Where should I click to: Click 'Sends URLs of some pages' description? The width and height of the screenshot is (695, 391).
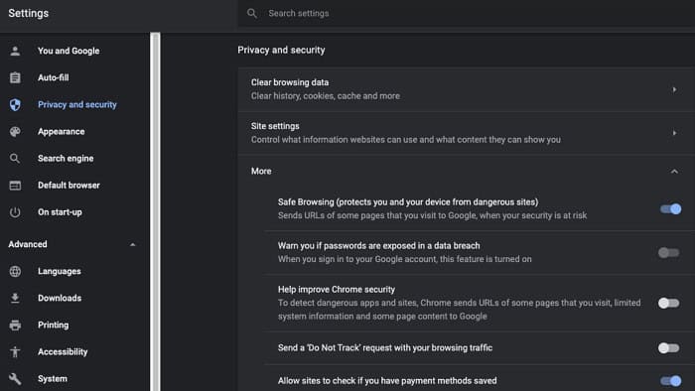pyautogui.click(x=432, y=215)
